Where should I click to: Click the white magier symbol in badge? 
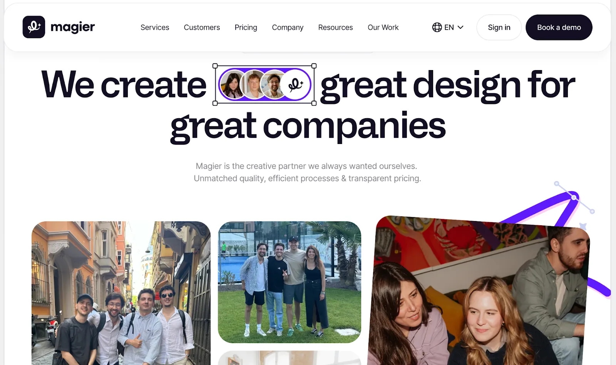point(295,84)
